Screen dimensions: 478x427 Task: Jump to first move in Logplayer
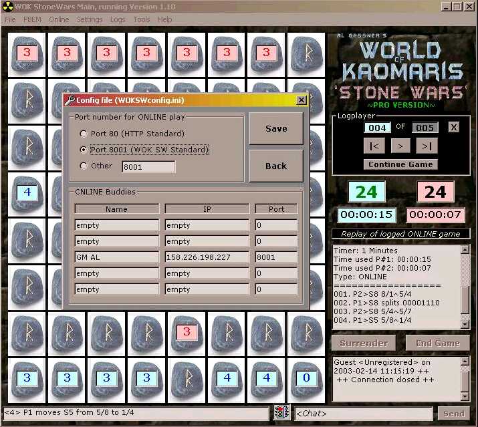[374, 146]
